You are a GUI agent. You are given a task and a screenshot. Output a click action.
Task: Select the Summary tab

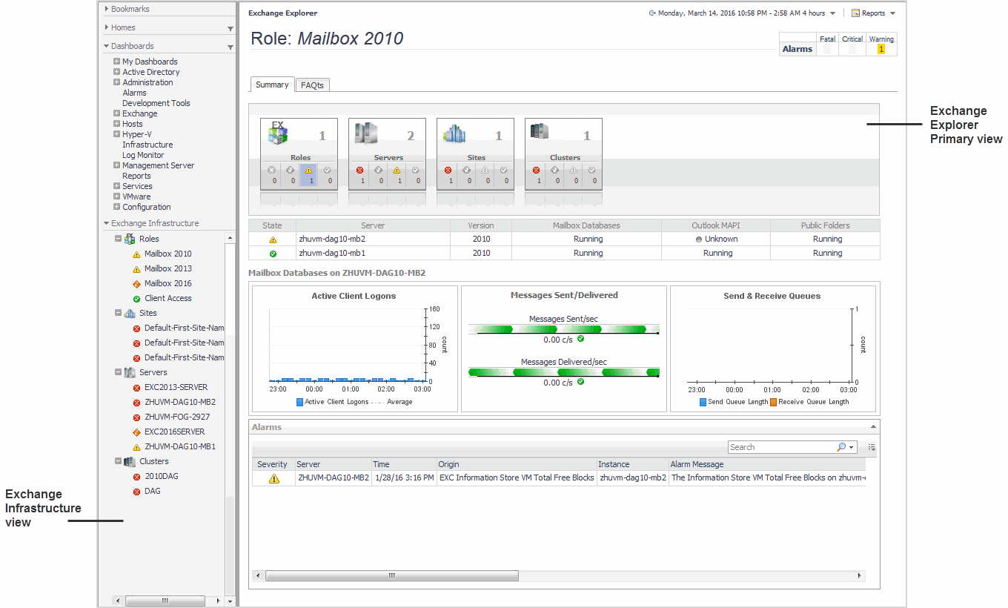click(x=272, y=85)
